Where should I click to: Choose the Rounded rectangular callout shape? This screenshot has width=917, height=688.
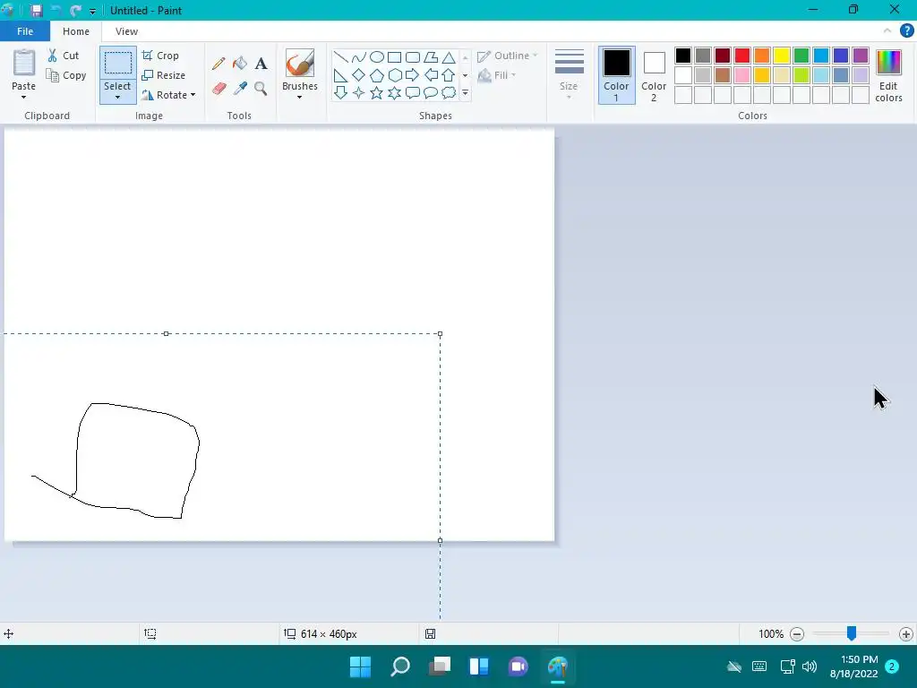tap(413, 92)
